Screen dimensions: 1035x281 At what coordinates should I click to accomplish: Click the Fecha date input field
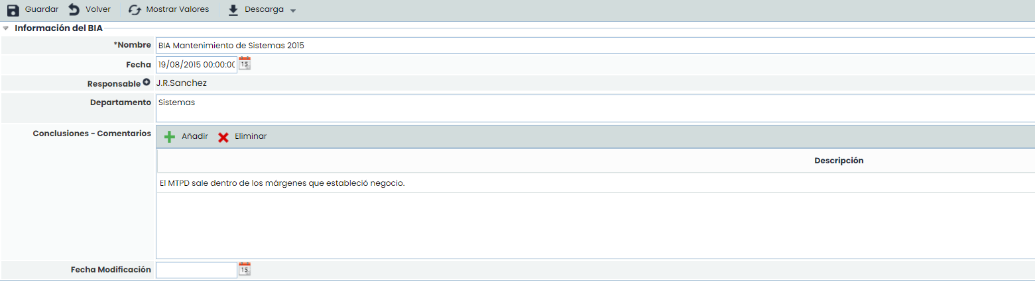[x=196, y=65]
